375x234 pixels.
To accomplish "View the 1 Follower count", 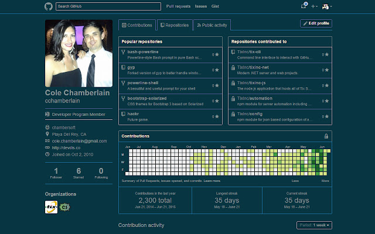I will [56, 173].
